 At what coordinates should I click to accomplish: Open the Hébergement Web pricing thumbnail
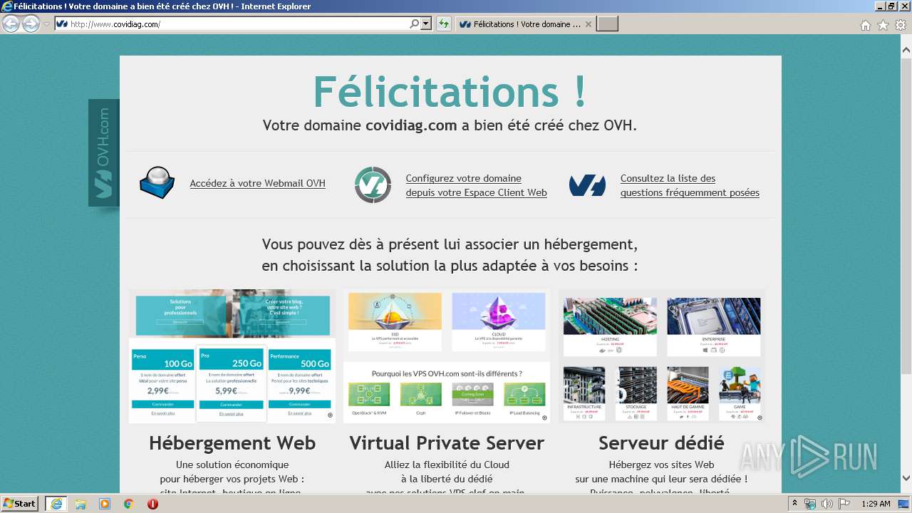[x=232, y=356]
